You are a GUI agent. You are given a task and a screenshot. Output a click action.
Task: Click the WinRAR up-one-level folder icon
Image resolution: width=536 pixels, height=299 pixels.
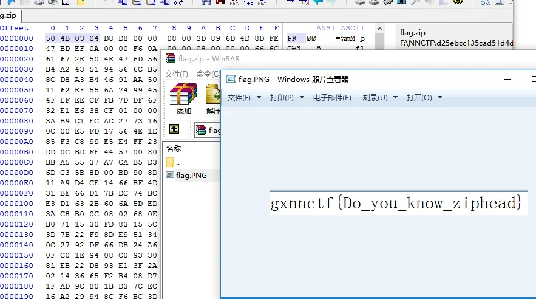tap(174, 129)
